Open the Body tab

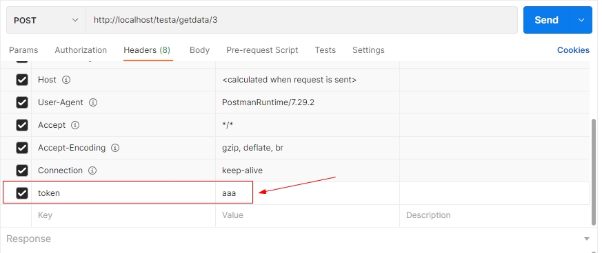click(x=200, y=50)
